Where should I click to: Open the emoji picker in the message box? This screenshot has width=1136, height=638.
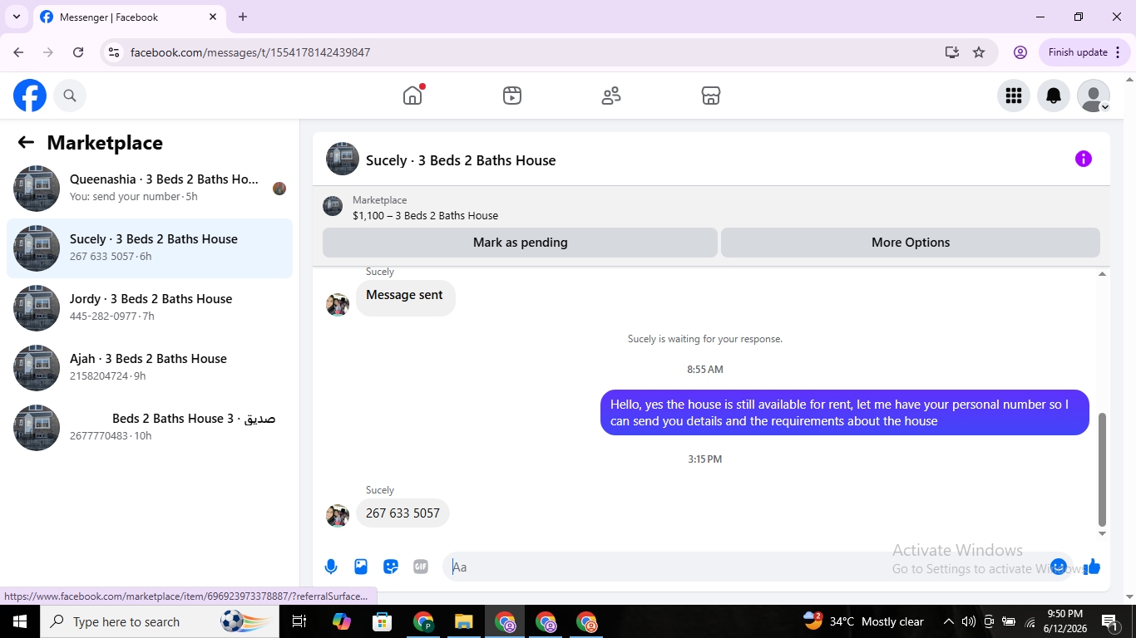click(x=1059, y=567)
